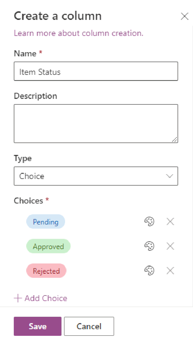Grab the Description box resize handle
Image resolution: width=193 pixels, height=343 pixels.
pyautogui.click(x=175, y=140)
